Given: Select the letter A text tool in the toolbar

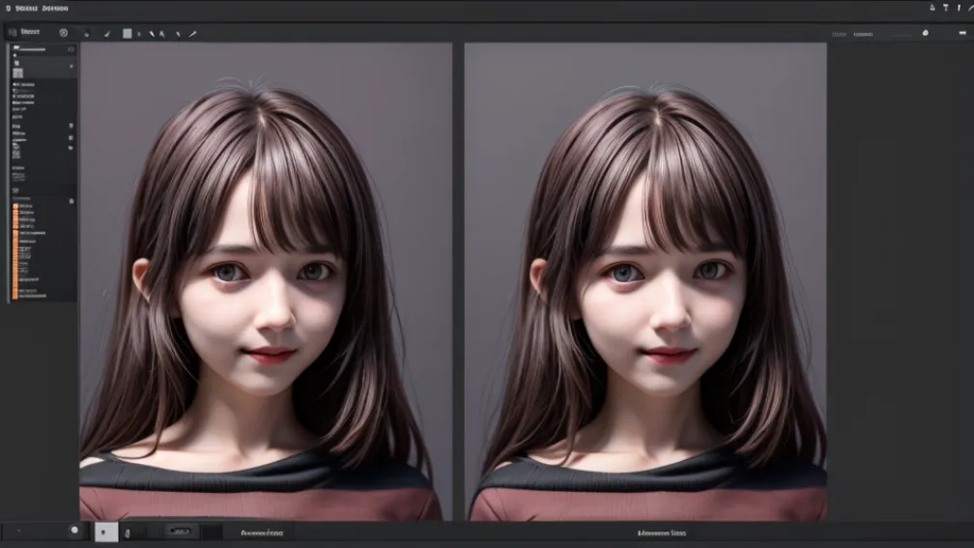Looking at the screenshot, I should pos(162,34).
